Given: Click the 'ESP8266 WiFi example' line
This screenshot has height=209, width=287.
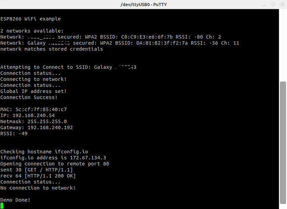Looking at the screenshot, I should pos(31,19).
